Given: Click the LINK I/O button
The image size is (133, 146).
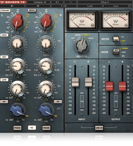Looking at the screenshot, I should point(99,128).
